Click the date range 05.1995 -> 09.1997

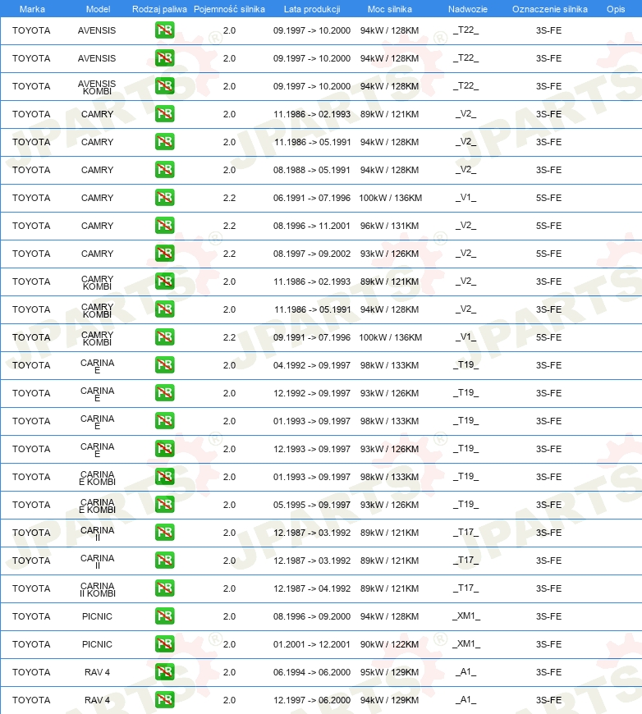pyautogui.click(x=312, y=505)
